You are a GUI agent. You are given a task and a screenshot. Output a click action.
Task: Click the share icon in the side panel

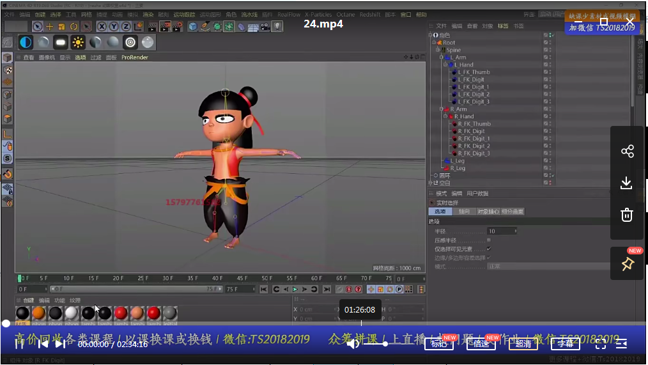[627, 151]
